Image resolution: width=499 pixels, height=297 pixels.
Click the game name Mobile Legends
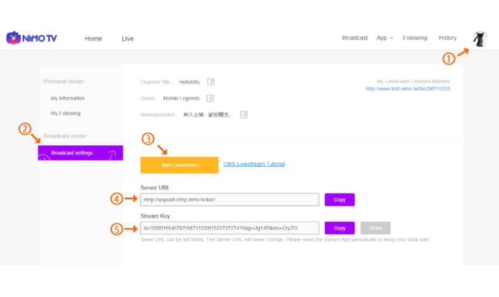[181, 98]
